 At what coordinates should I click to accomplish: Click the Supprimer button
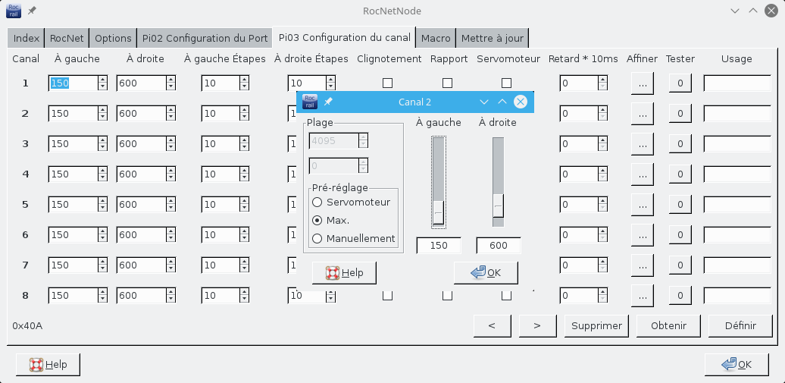coord(596,325)
